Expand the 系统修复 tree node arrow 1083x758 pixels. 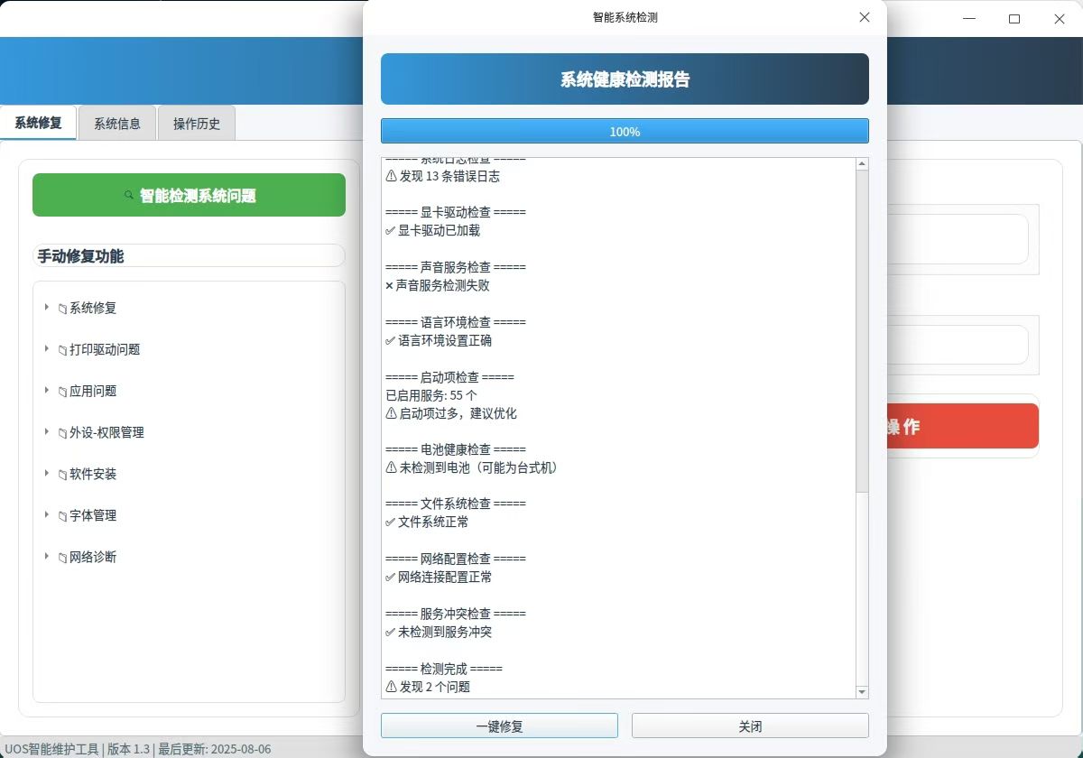pos(47,308)
